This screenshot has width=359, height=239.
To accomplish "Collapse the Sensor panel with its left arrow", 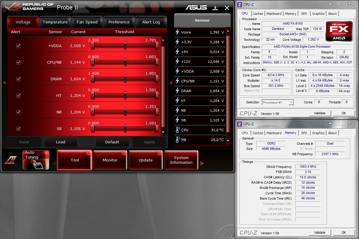I will 171,82.
